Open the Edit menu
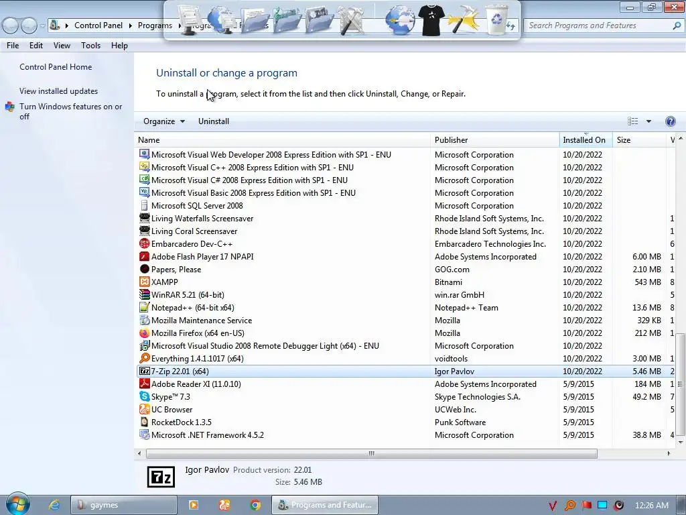This screenshot has width=686, height=515. [36, 46]
